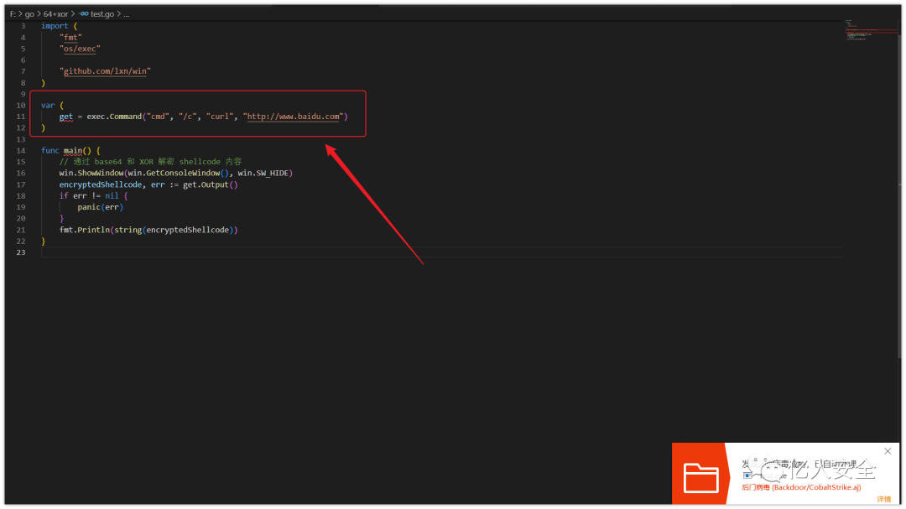Open the go folder breadcrumb

click(x=29, y=14)
